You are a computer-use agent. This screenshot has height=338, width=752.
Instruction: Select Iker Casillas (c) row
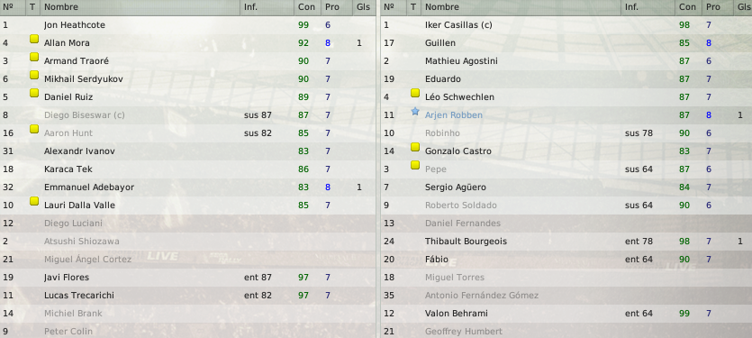click(566, 25)
